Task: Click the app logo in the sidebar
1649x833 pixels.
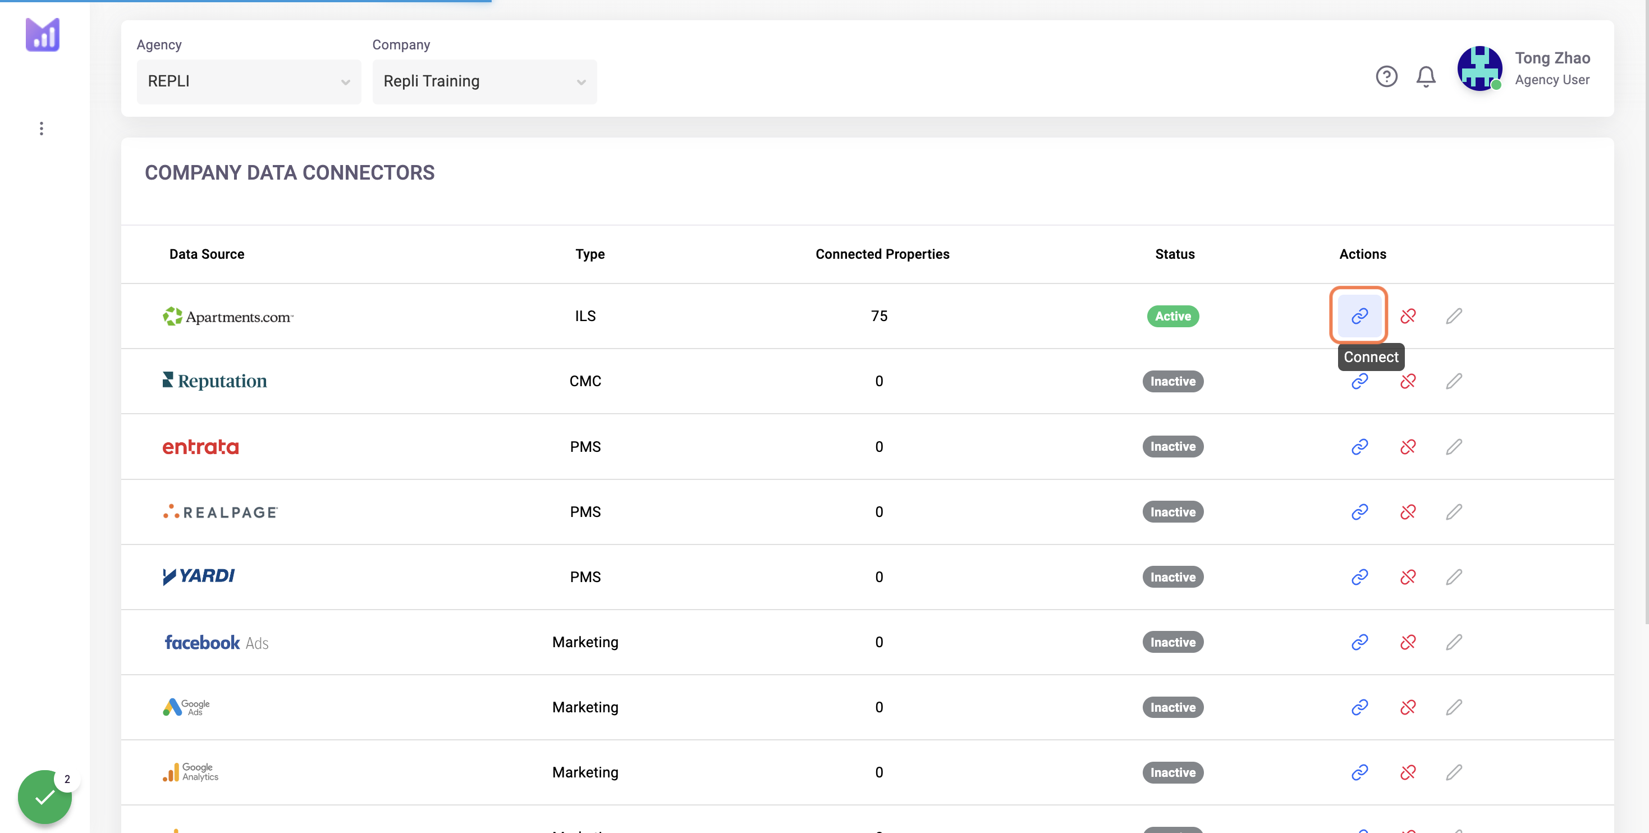Action: [x=42, y=35]
